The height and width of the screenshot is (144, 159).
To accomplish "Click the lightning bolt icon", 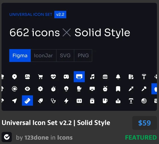I will (x=66, y=101).
